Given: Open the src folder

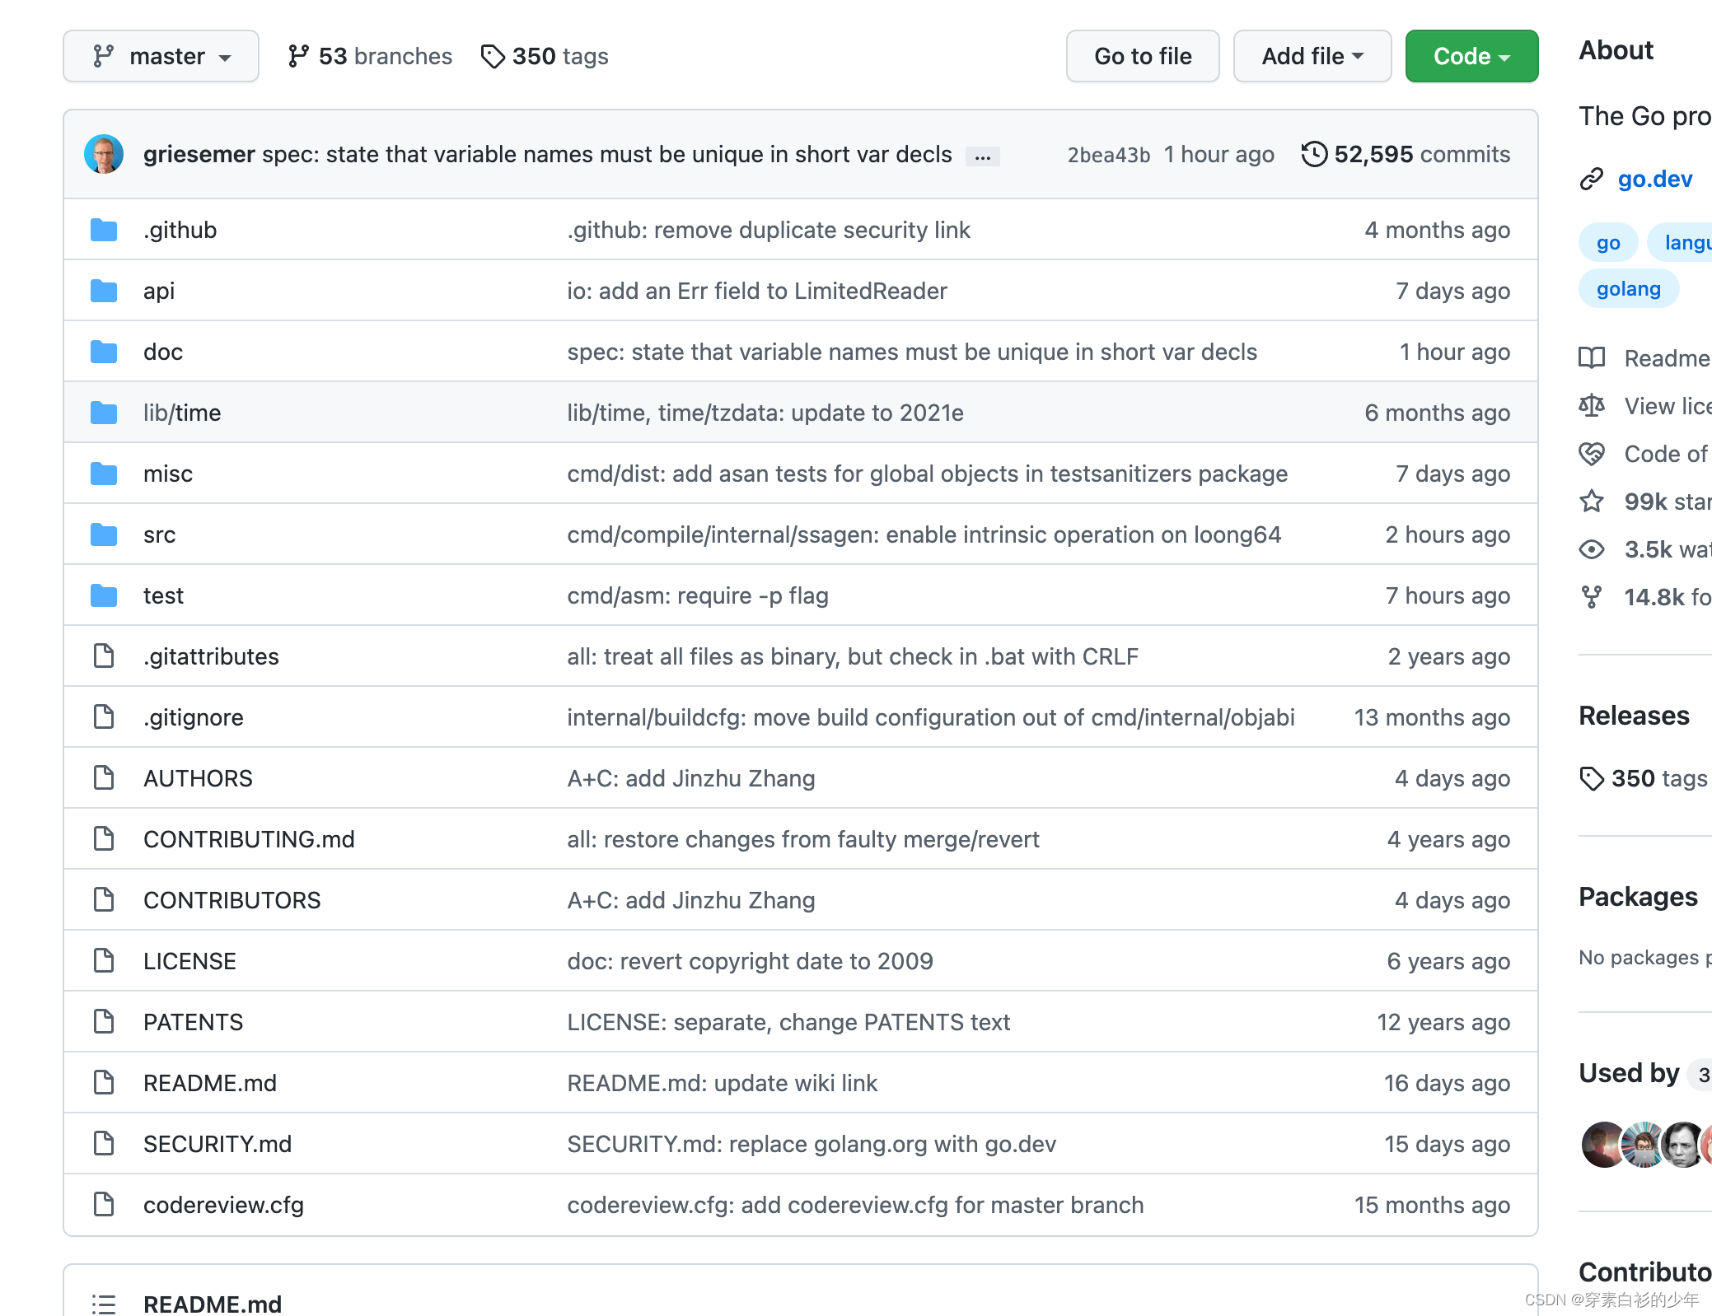Looking at the screenshot, I should point(160,534).
